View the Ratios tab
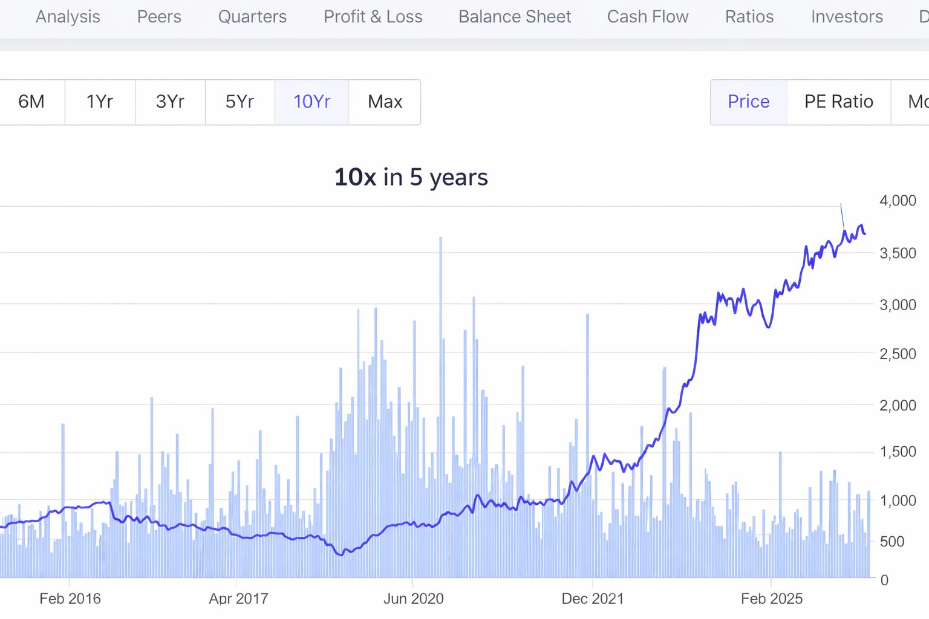The width and height of the screenshot is (929, 619). 749,17
